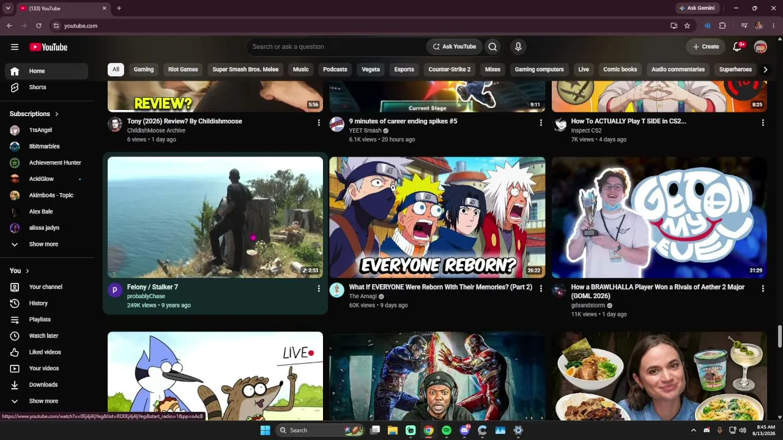
Task: Open the Home section in sidebar
Action: tap(46, 71)
